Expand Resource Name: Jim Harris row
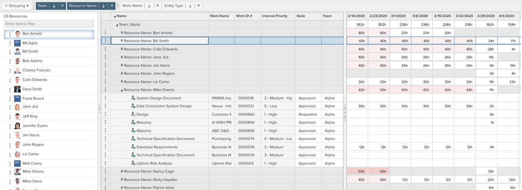This screenshot has width=522, height=190. coord(122,65)
